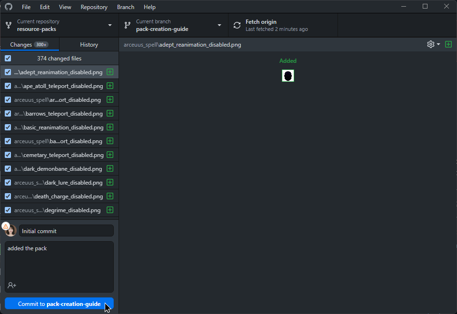Uncheck dark_demonbane_disabled.png checkbox

[x=8, y=168]
